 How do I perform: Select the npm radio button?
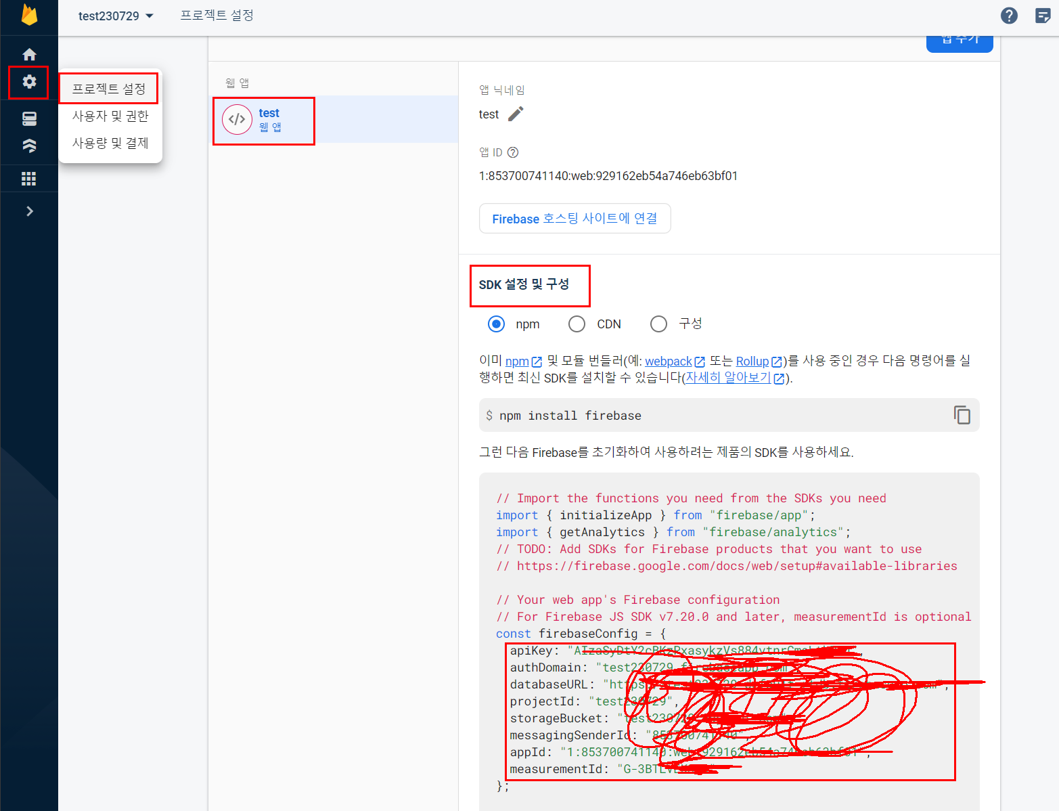tap(496, 324)
